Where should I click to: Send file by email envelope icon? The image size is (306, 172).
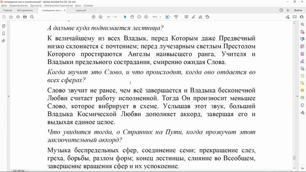(295, 17)
